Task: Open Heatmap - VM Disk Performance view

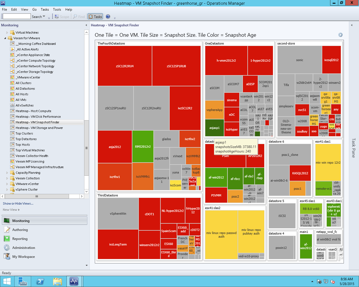Action: tap(38, 117)
